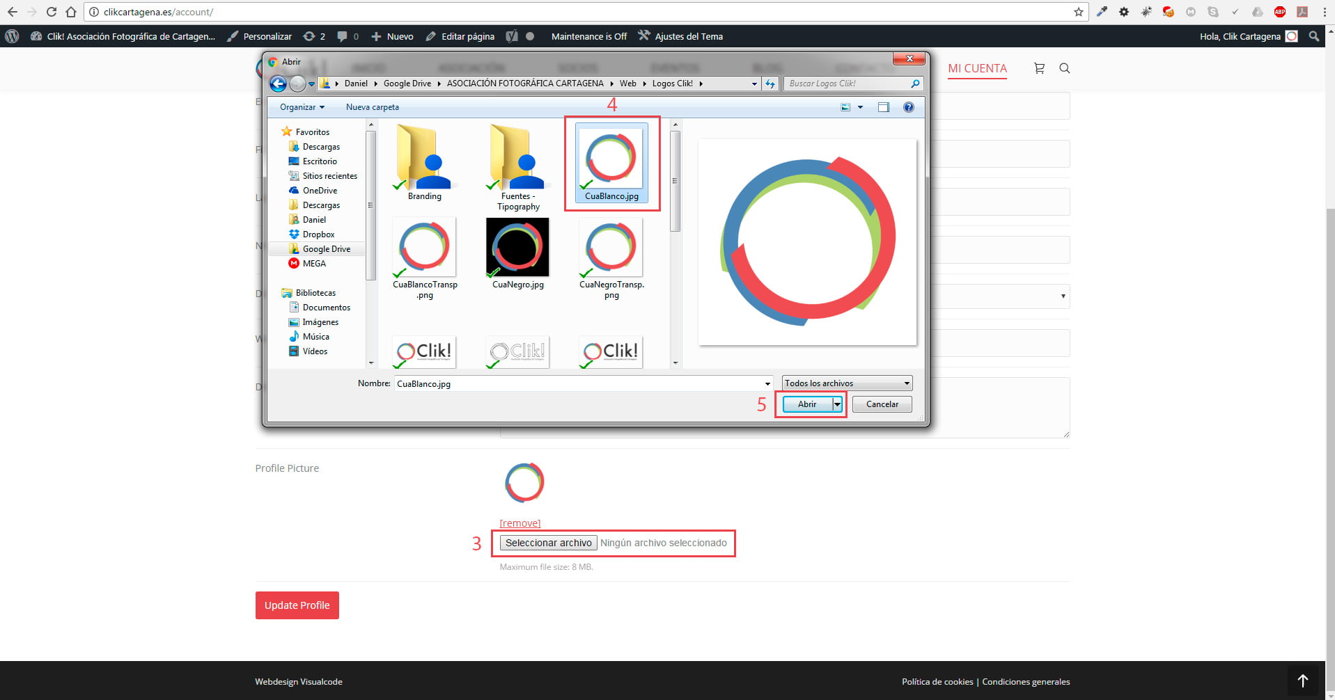Bookmark this page with the star icon

coord(1078,12)
